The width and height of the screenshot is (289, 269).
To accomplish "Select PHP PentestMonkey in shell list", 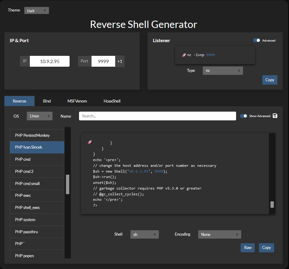I will (x=37, y=136).
